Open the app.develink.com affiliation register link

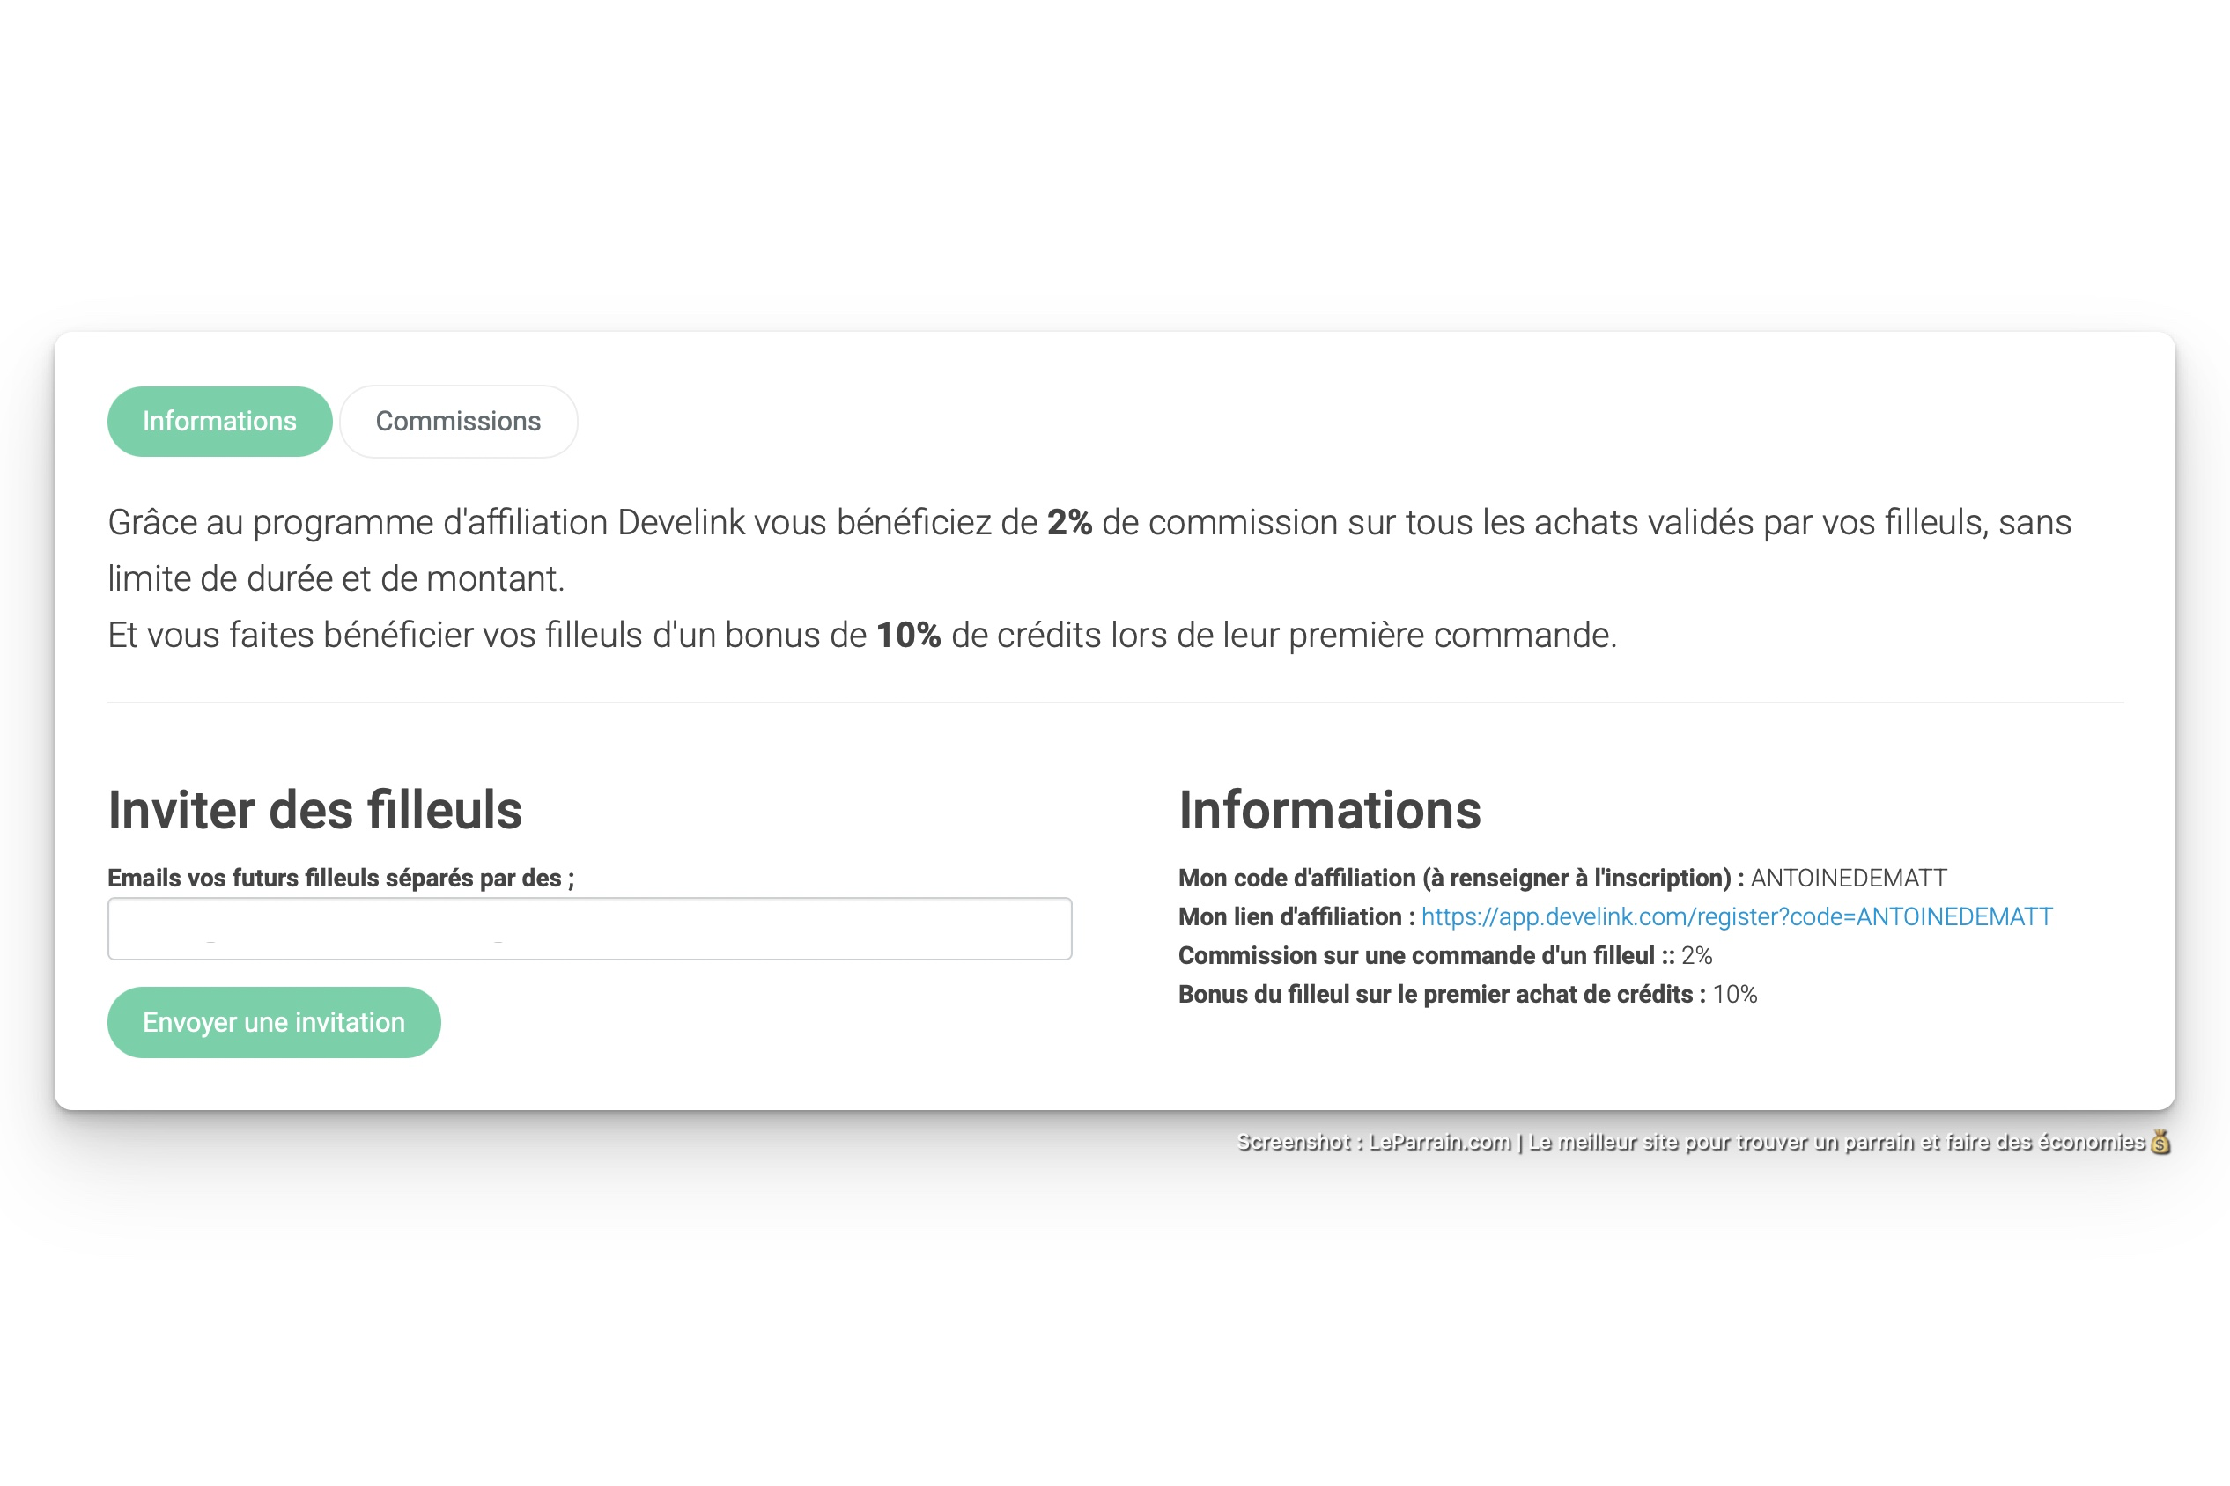1736,916
